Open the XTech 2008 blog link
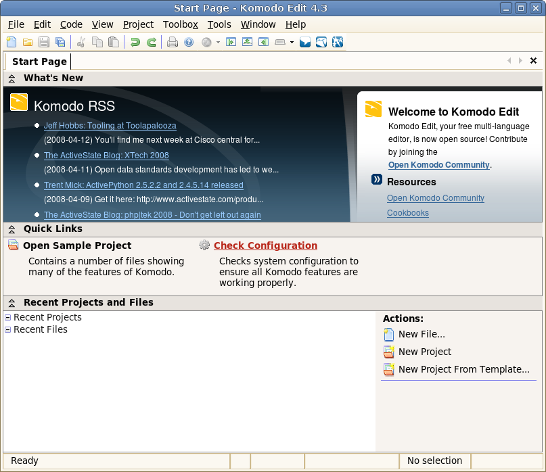Image resolution: width=546 pixels, height=472 pixels. pos(106,156)
